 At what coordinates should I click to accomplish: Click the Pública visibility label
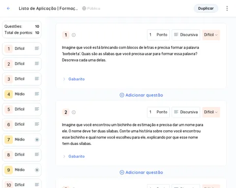tap(93, 8)
